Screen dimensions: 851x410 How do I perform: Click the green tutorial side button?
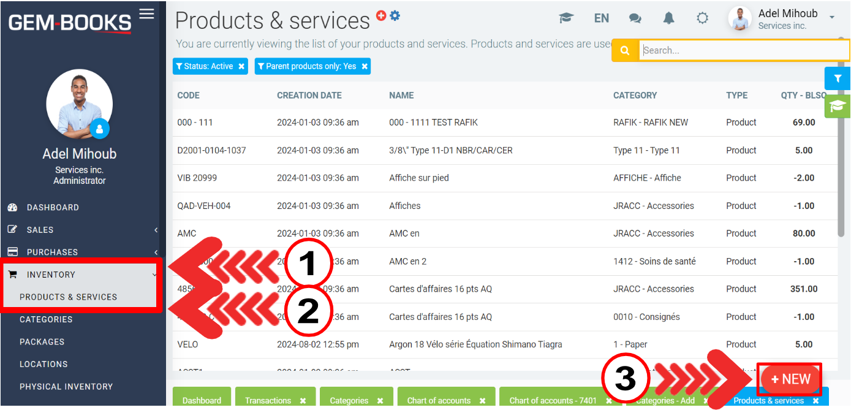click(x=838, y=107)
